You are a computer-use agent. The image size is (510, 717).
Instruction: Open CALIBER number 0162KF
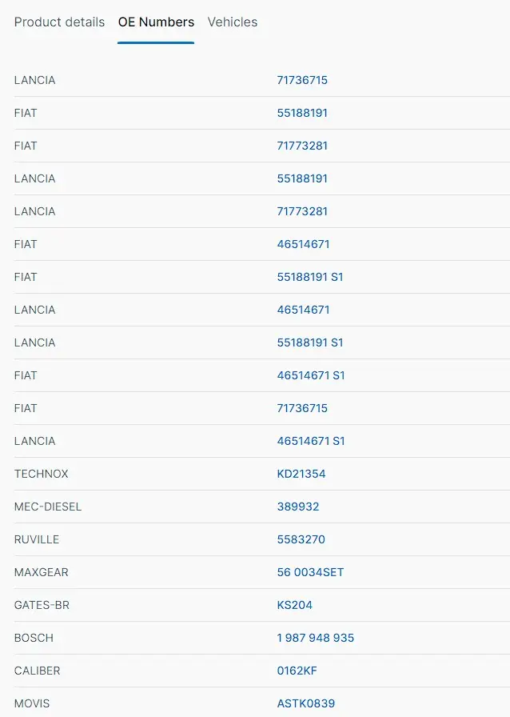pos(297,671)
